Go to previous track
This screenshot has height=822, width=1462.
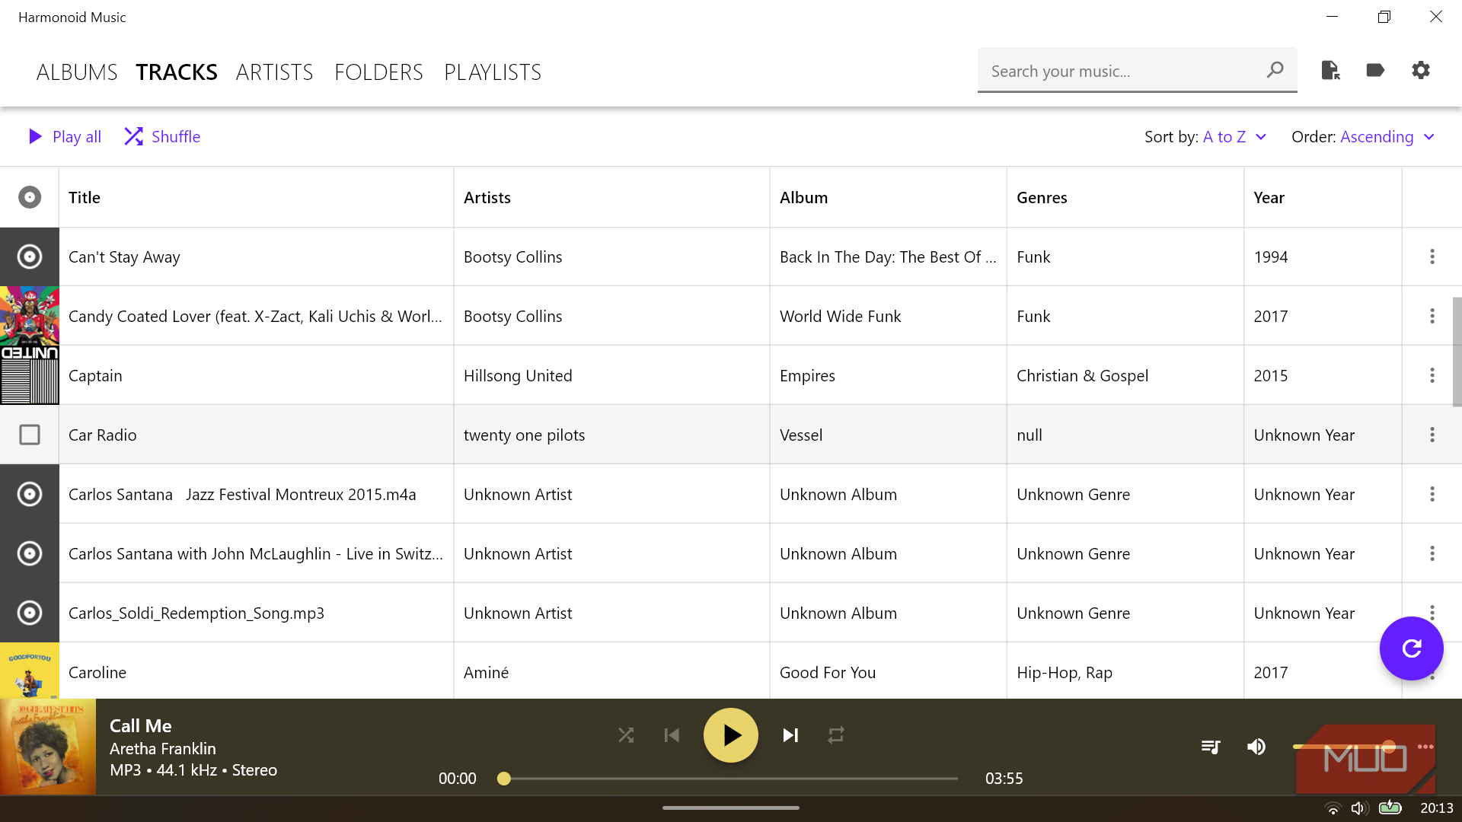(672, 735)
